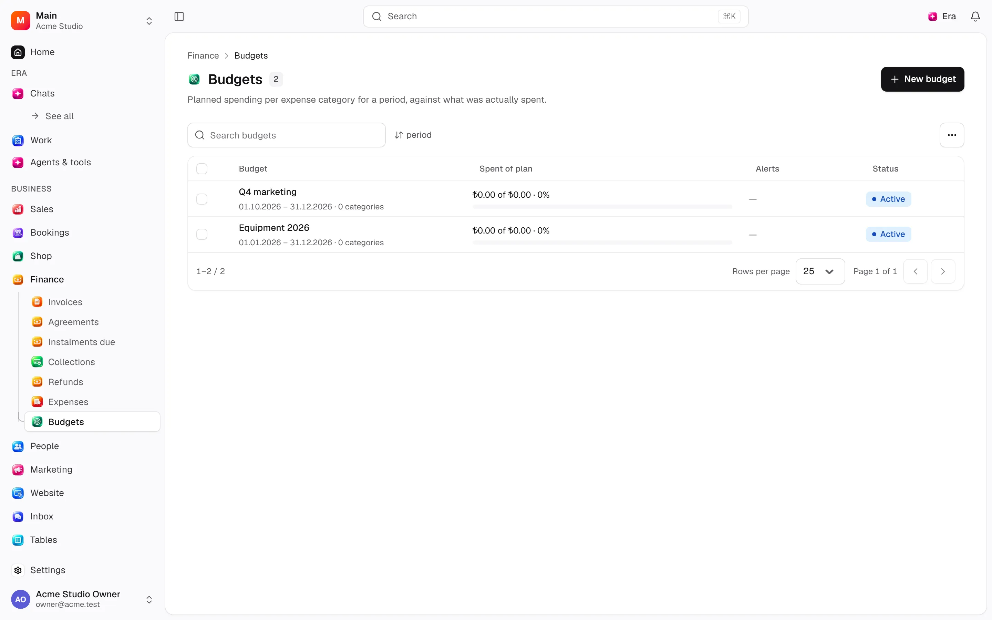Click the Agents & tools icon
The height and width of the screenshot is (620, 992).
pos(18,162)
